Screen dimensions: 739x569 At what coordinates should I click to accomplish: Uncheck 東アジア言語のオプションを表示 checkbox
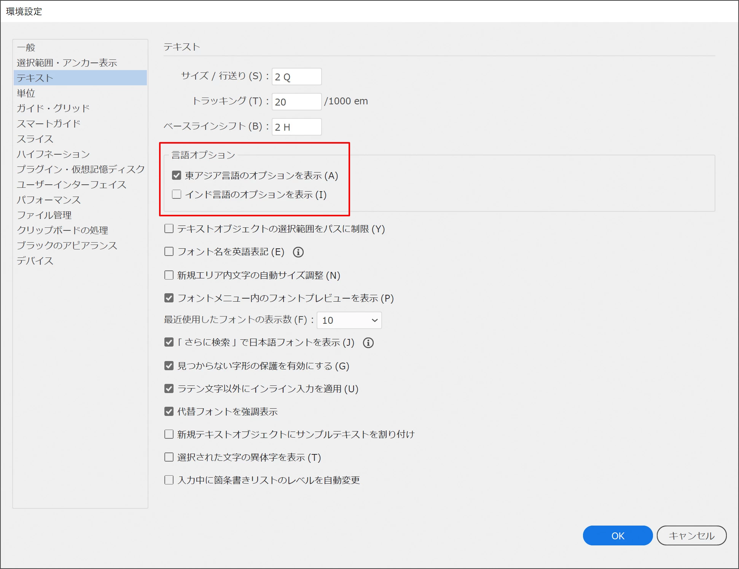(x=177, y=176)
